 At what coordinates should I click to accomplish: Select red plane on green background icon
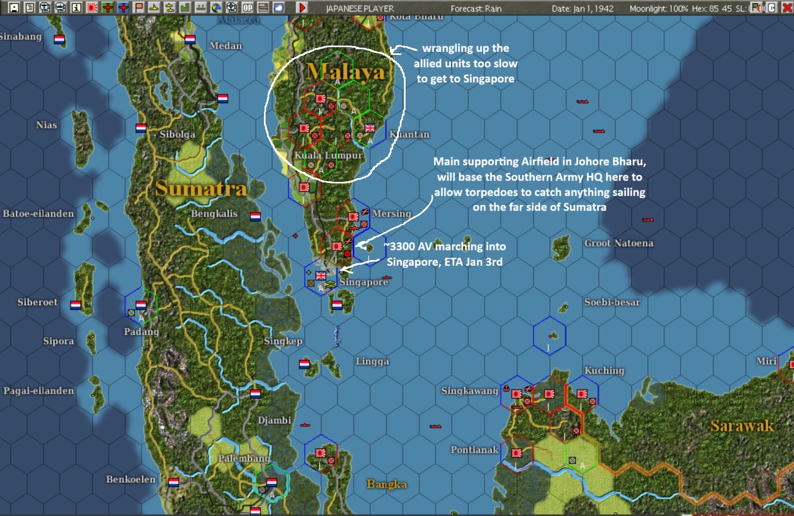107,7
